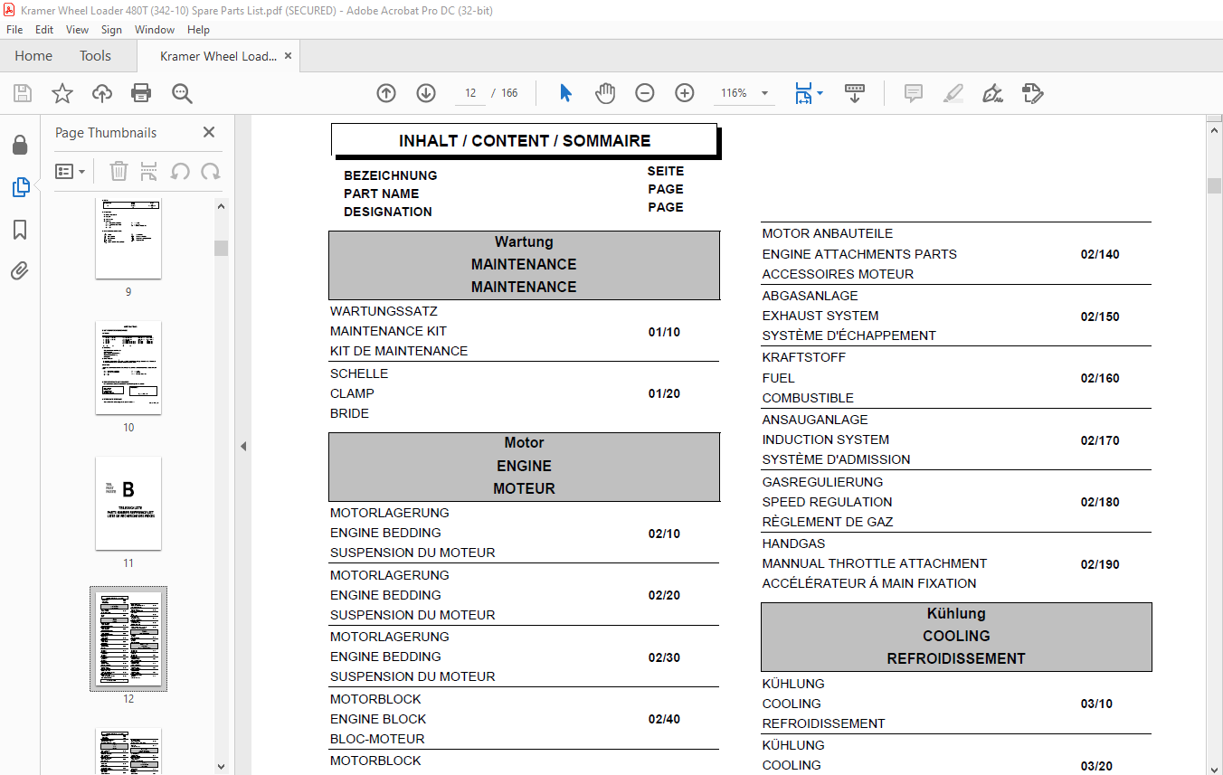Close the Kramer Wheel Loader document tab
This screenshot has height=775, width=1223.
[289, 56]
